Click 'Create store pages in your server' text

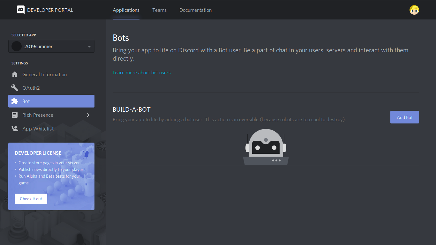49,163
